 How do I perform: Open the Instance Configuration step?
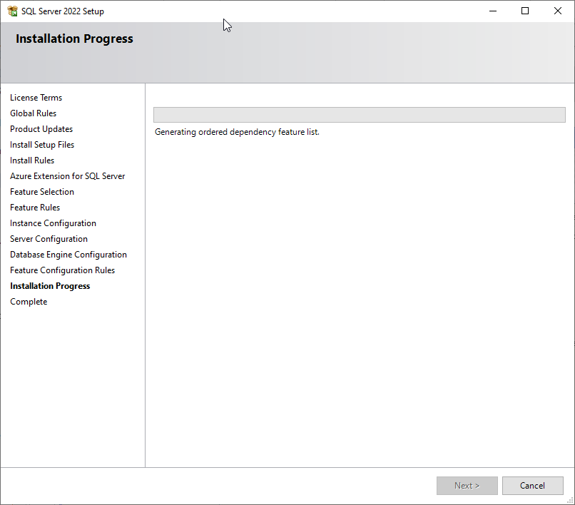(53, 223)
